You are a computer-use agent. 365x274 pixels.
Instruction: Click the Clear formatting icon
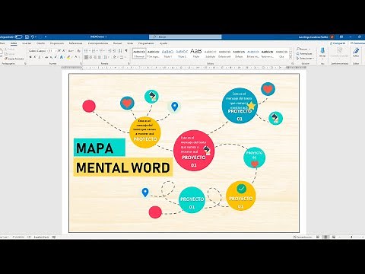pyautogui.click(x=78, y=51)
